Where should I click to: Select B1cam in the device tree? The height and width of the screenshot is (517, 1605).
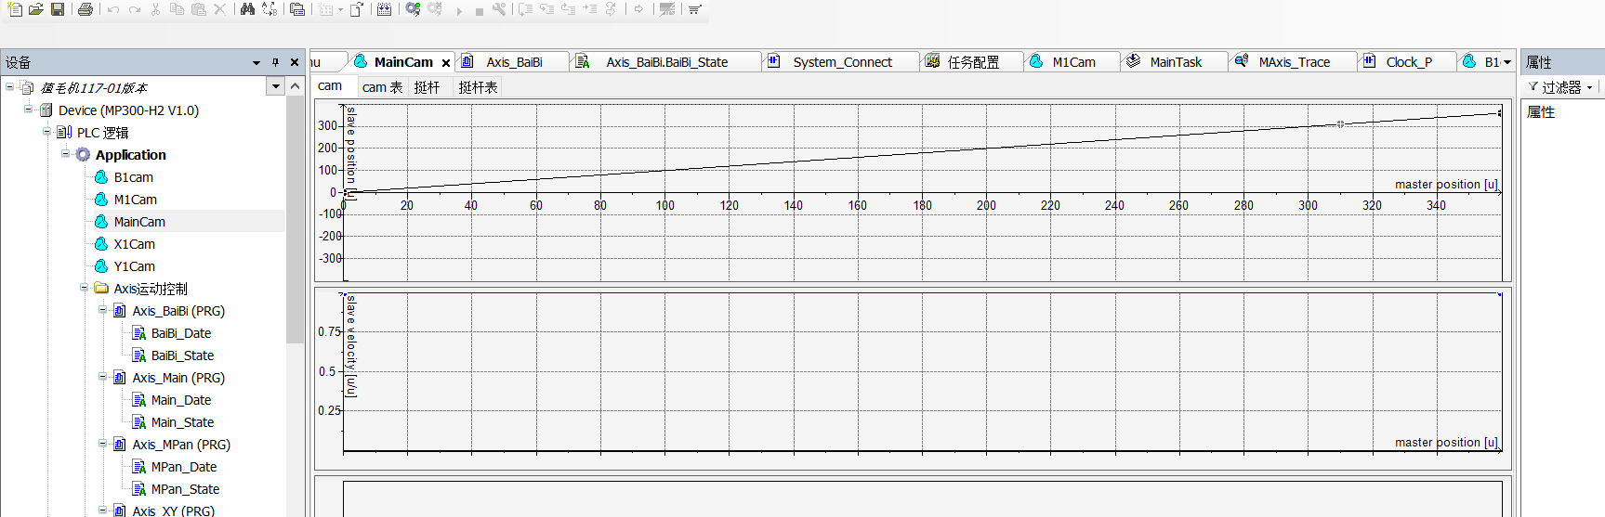pyautogui.click(x=133, y=176)
